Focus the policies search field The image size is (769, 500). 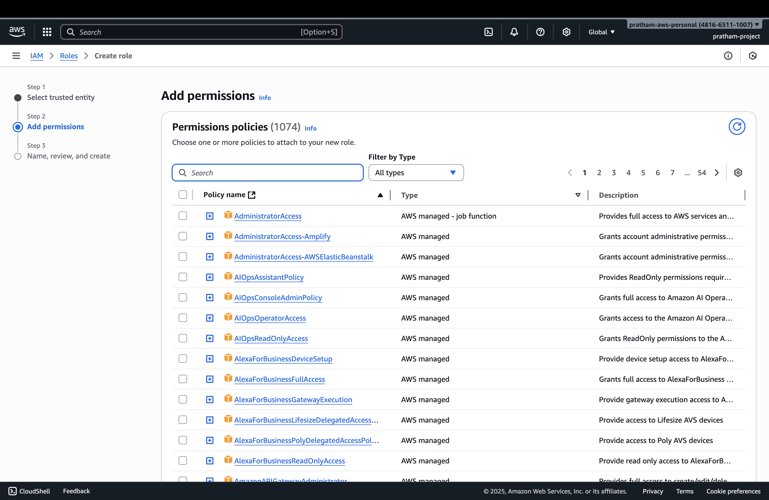pyautogui.click(x=268, y=173)
